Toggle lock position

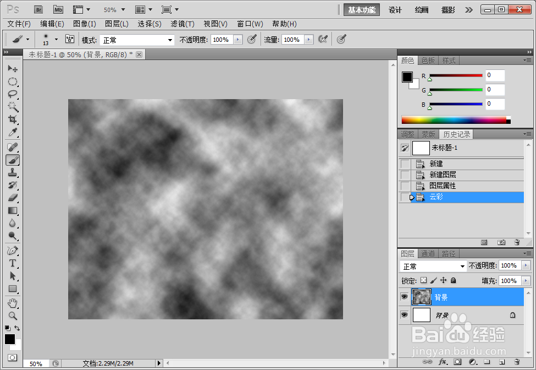443,280
